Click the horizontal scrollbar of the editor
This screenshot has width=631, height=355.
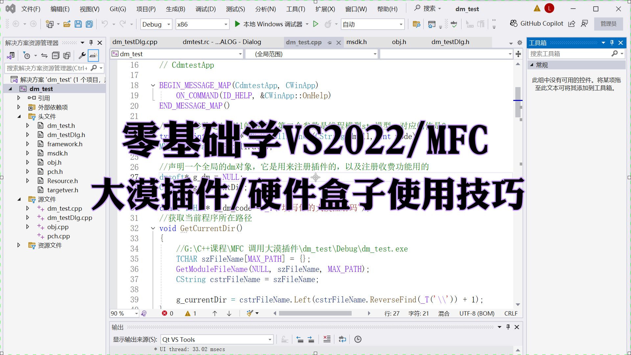315,314
